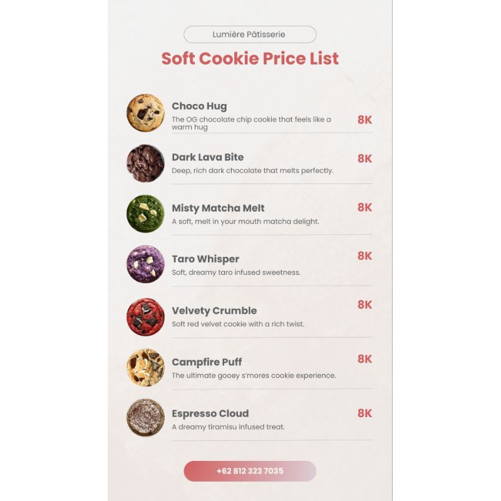
Task: Click the Dark Lava Bite title text
Action: (208, 157)
